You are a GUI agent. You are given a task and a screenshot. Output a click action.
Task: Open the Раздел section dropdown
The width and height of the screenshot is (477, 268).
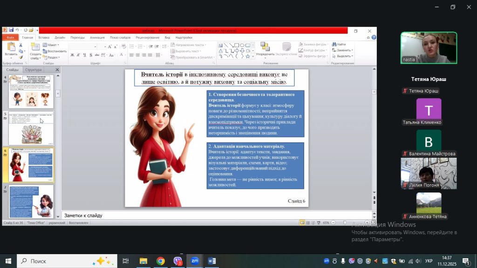[x=53, y=57]
